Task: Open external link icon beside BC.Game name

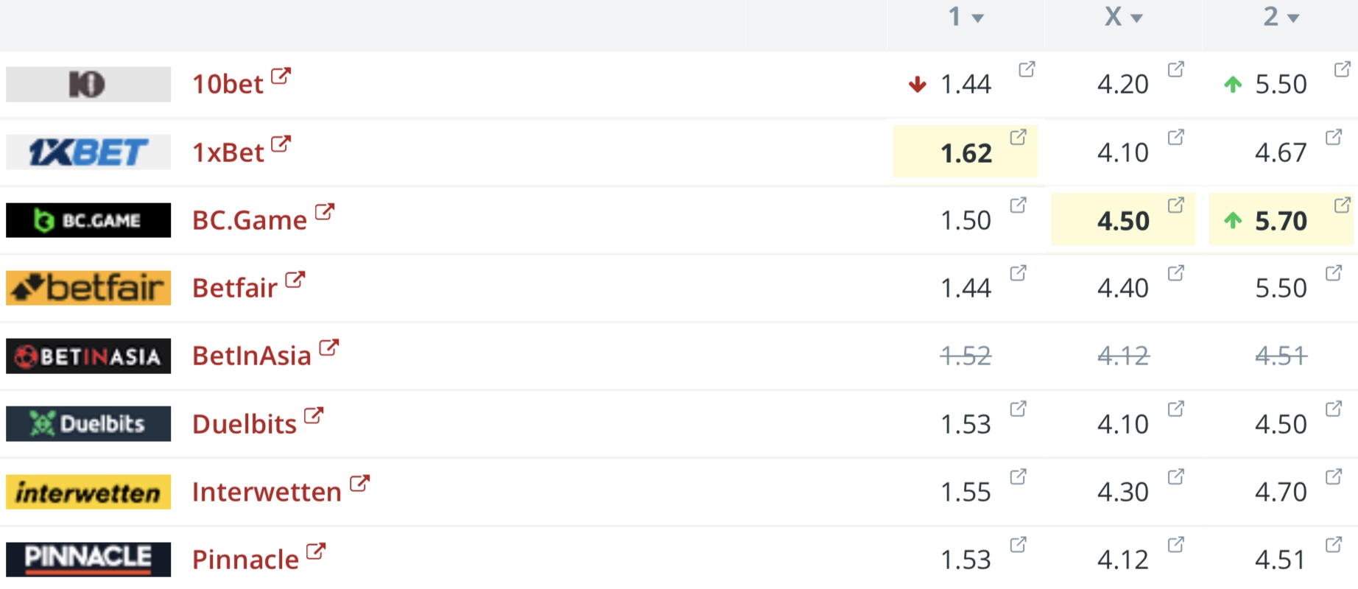Action: (324, 211)
